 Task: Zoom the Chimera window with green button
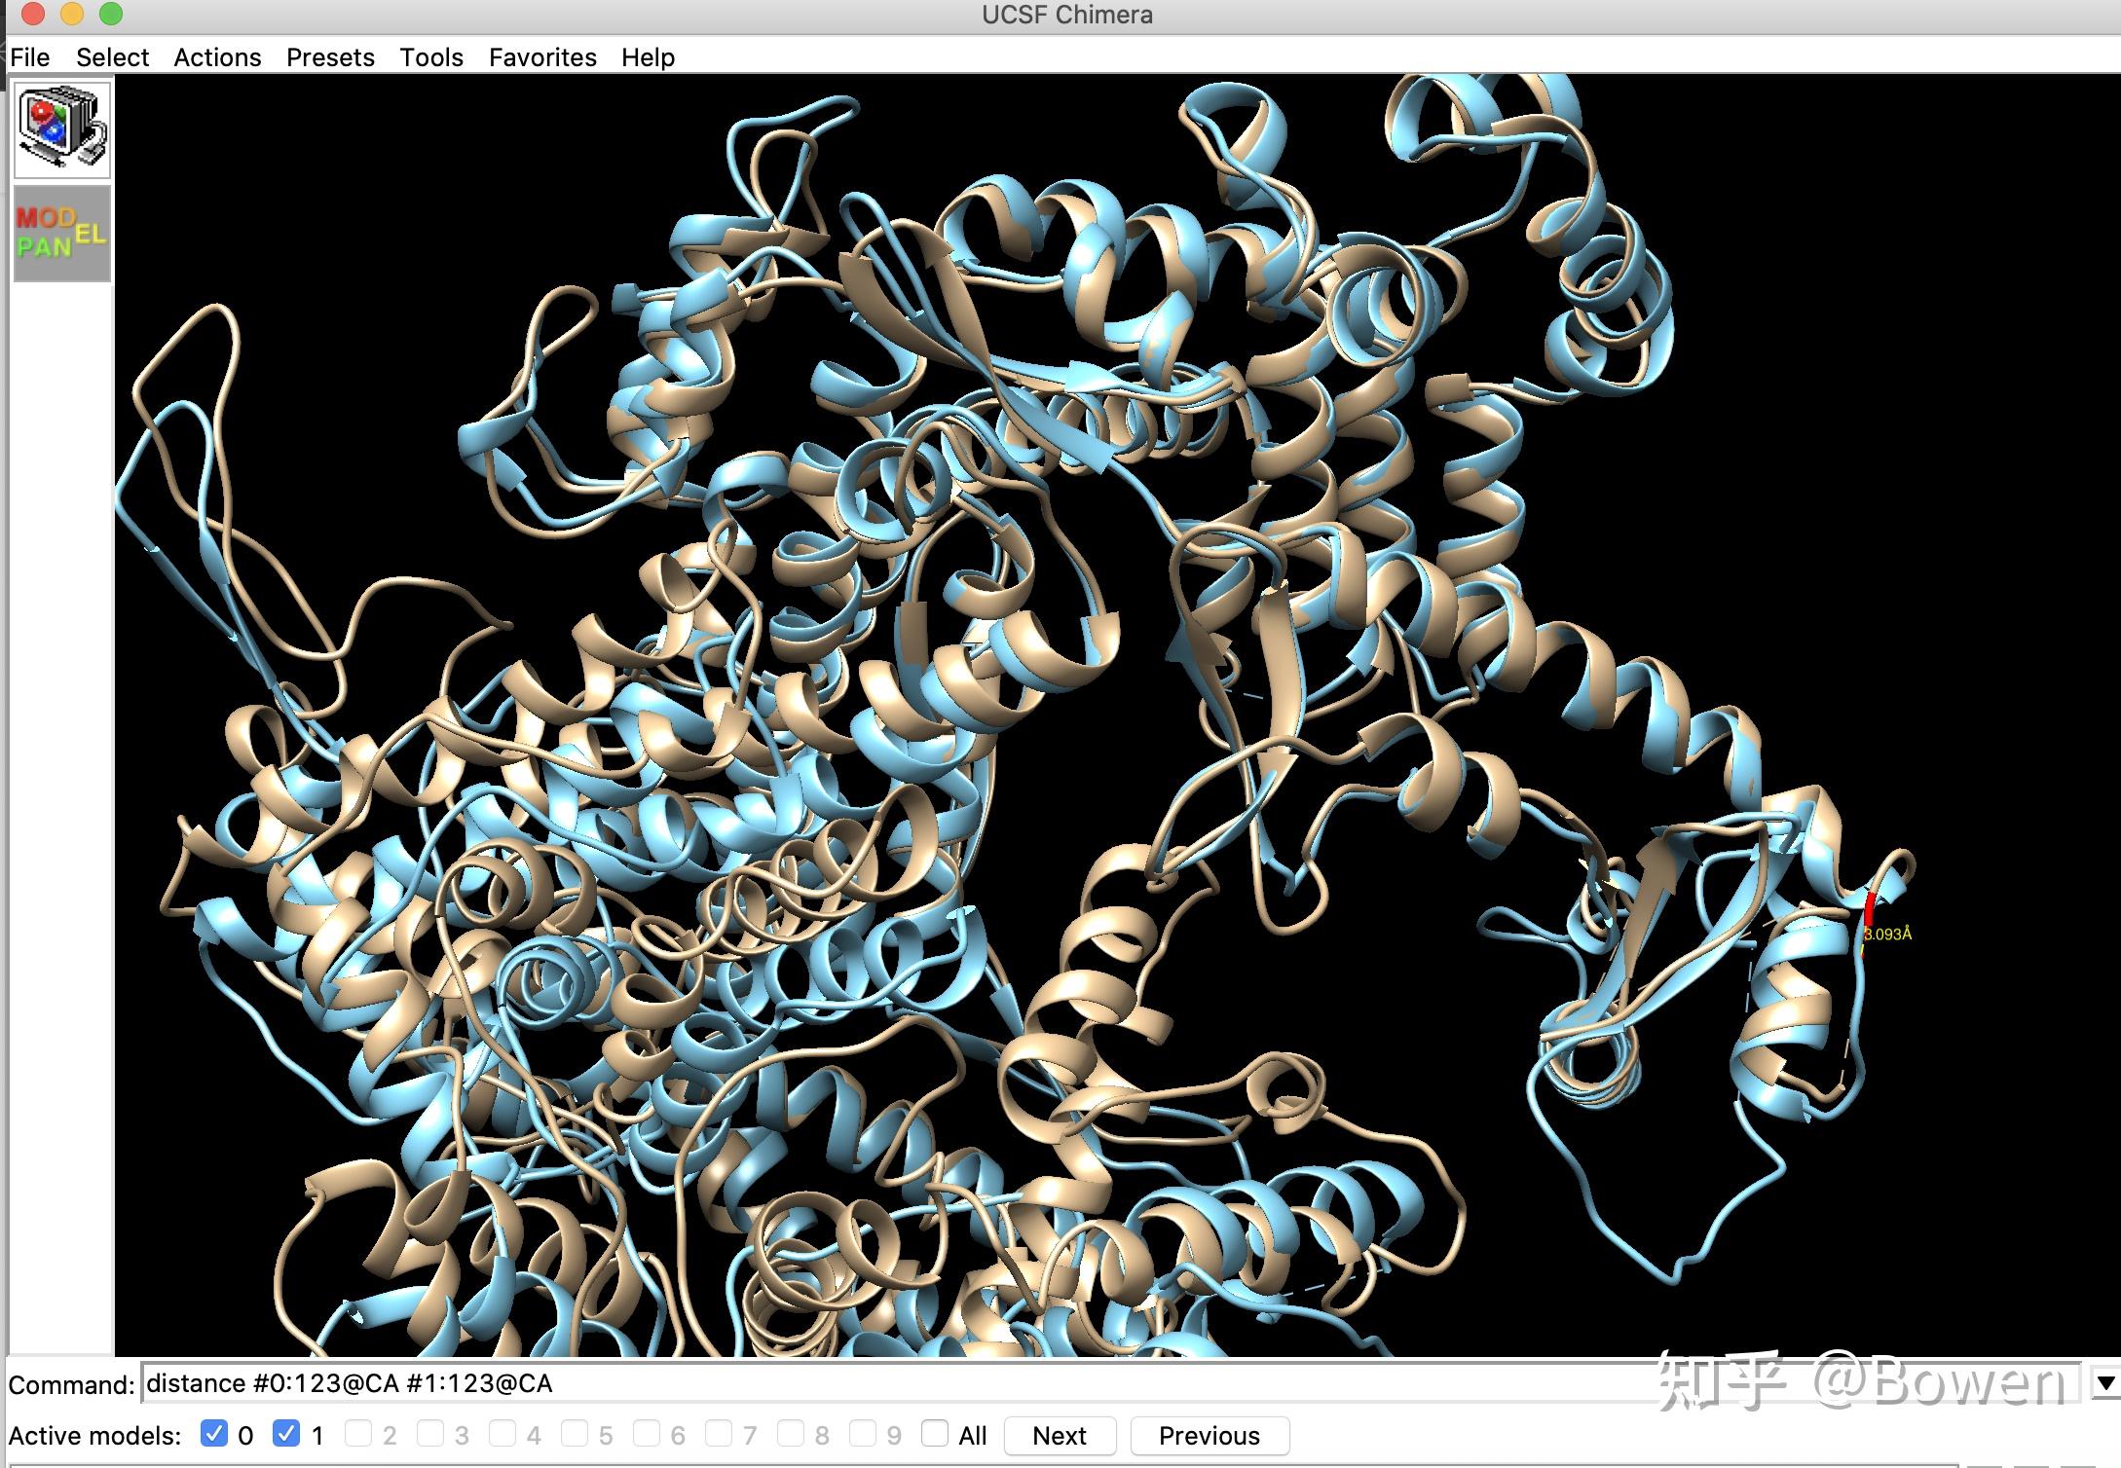click(111, 15)
